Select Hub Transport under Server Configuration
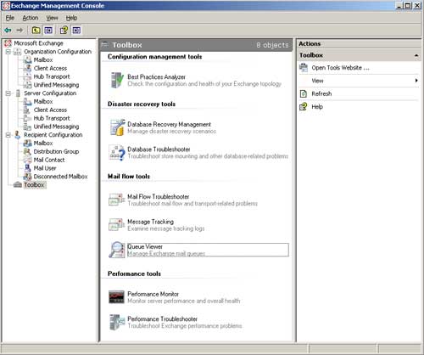 tap(52, 118)
